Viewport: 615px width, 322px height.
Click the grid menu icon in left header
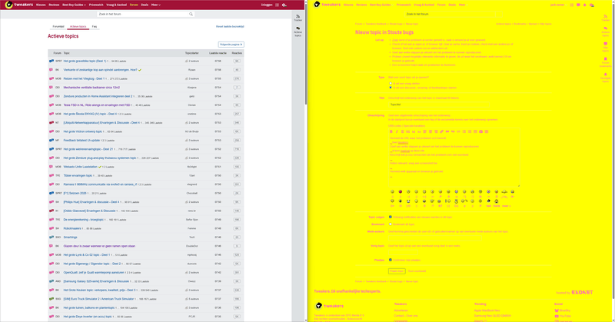(277, 5)
